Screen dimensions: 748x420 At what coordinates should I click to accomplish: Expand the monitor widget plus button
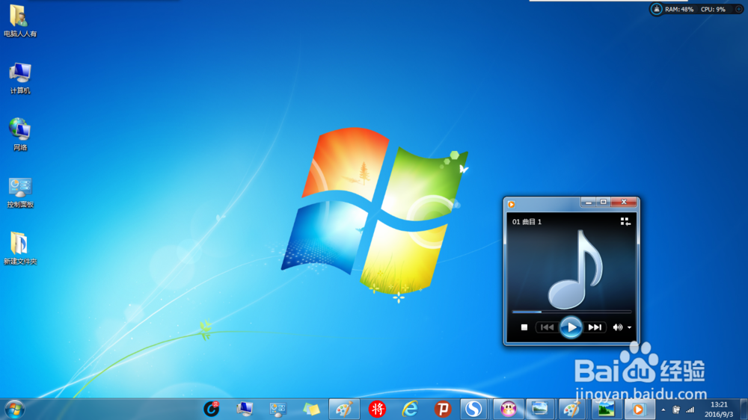[739, 9]
